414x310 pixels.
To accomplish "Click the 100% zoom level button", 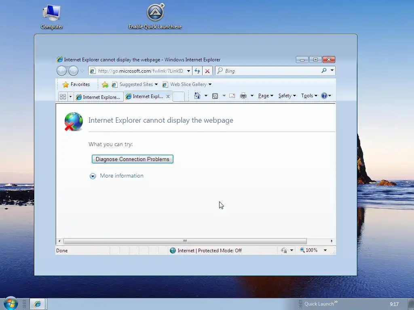I will [309, 250].
